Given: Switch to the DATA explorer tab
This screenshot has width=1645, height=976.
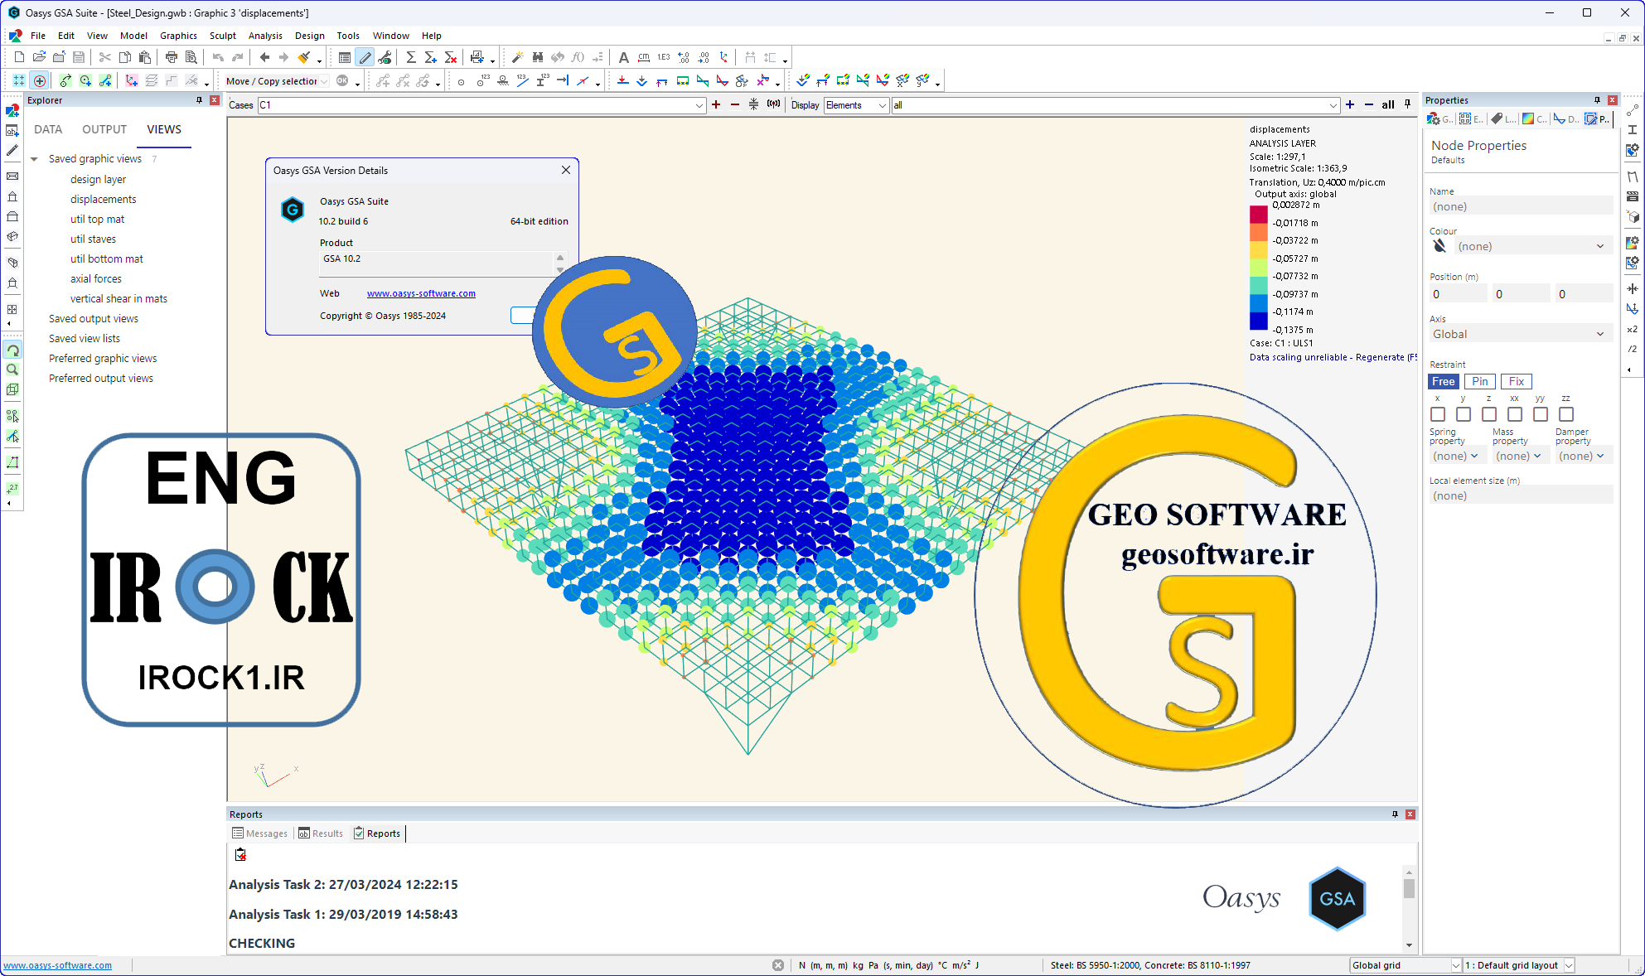Looking at the screenshot, I should click(48, 129).
